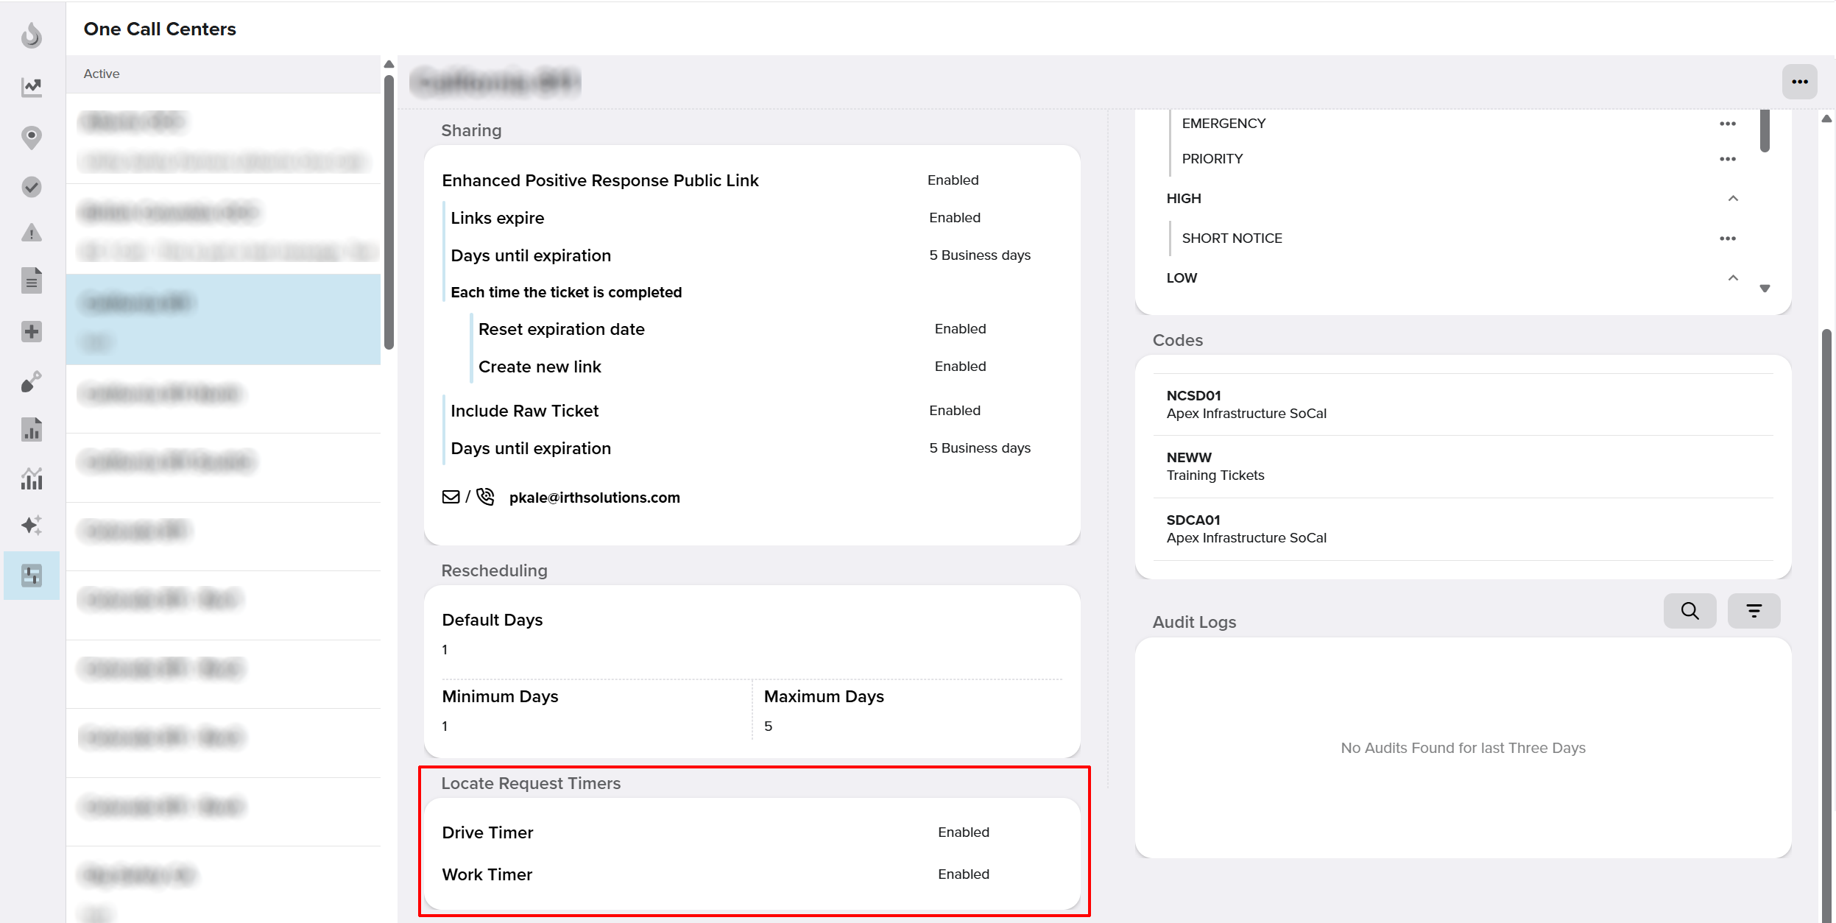1836x923 pixels.
Task: Collapse the HIGH priority group
Action: 1733,199
